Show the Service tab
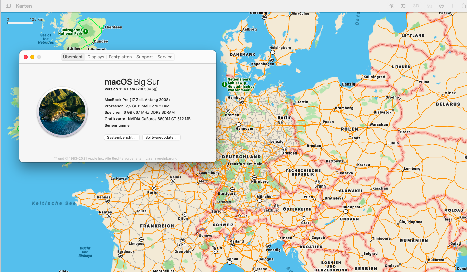467x272 pixels. click(x=165, y=57)
